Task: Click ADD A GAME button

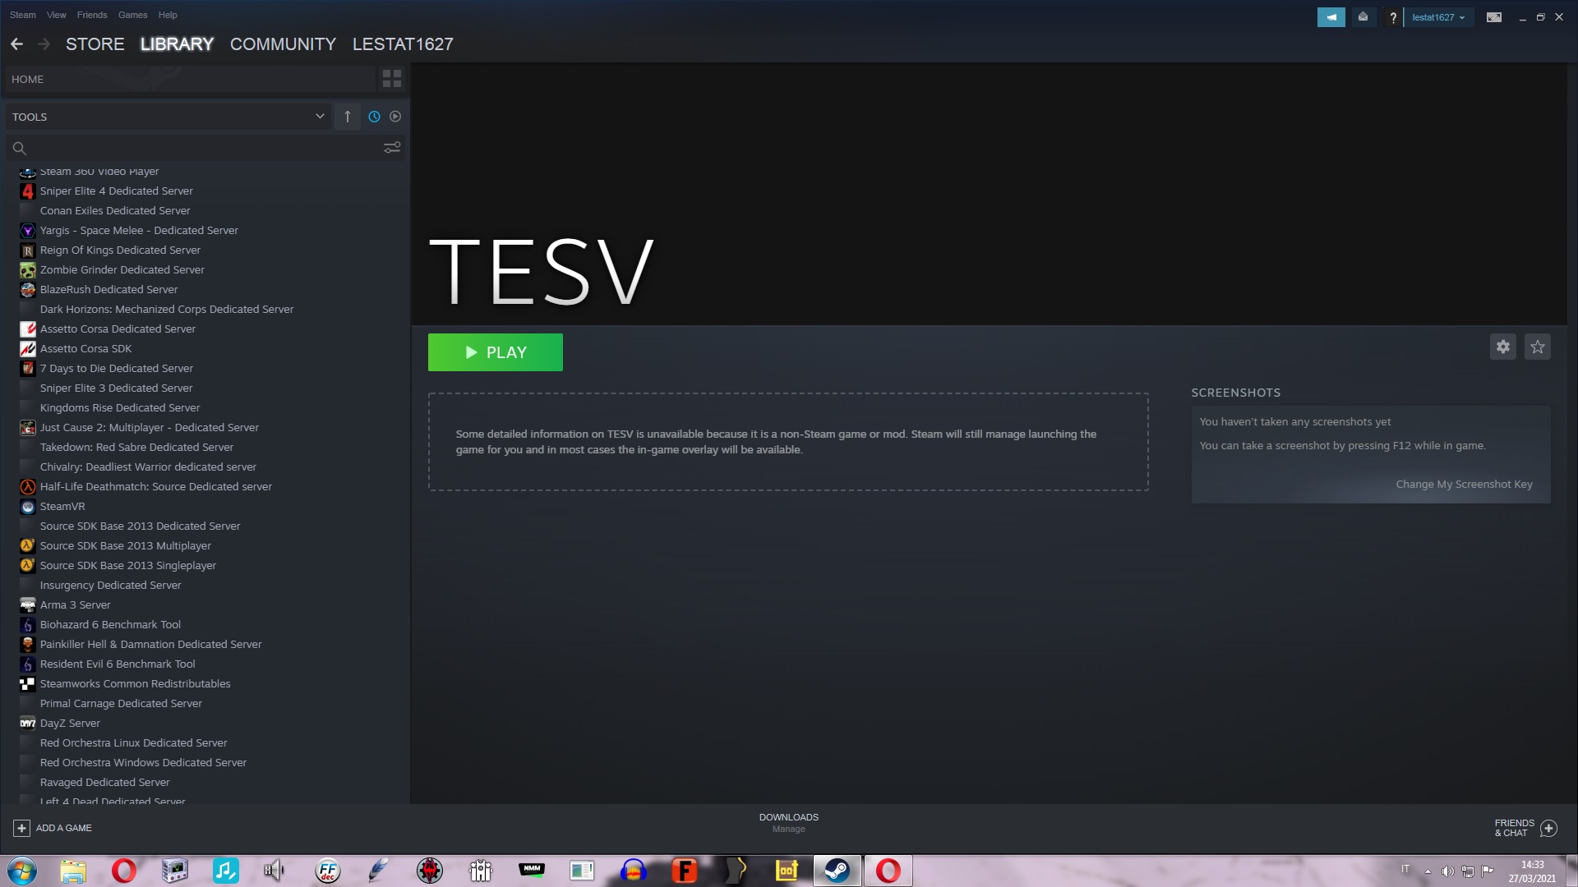Action: 53,828
